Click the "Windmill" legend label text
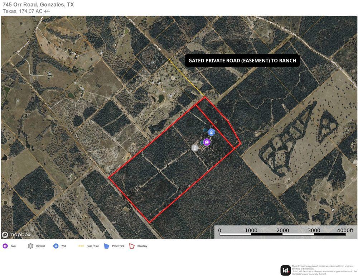Screen dimensions: 358x277 coord(40,246)
